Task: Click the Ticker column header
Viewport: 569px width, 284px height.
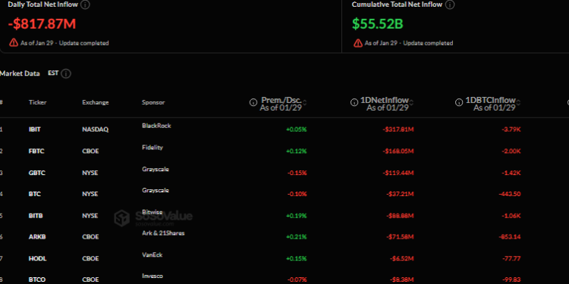Action: (38, 102)
